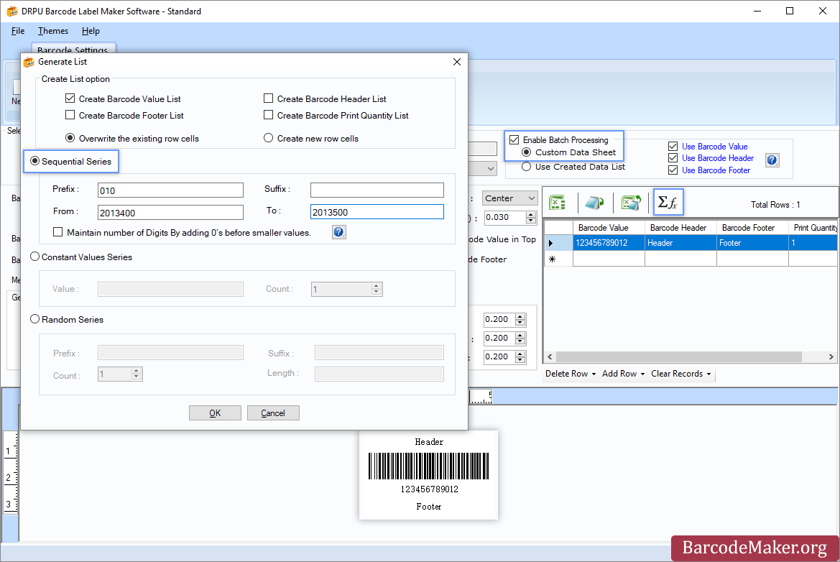
Task: Open the File menu
Action: pos(18,31)
